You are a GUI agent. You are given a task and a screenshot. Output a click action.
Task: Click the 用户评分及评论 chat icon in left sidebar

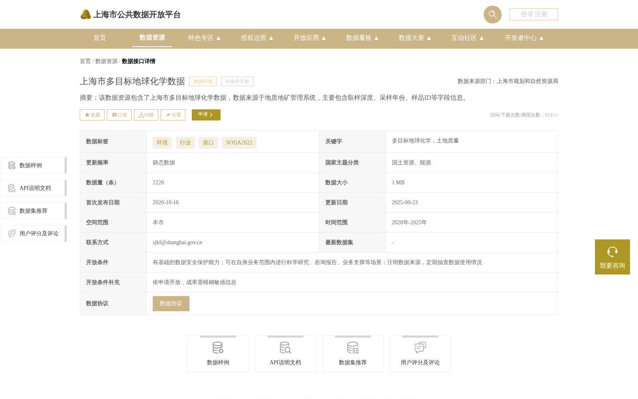point(12,233)
